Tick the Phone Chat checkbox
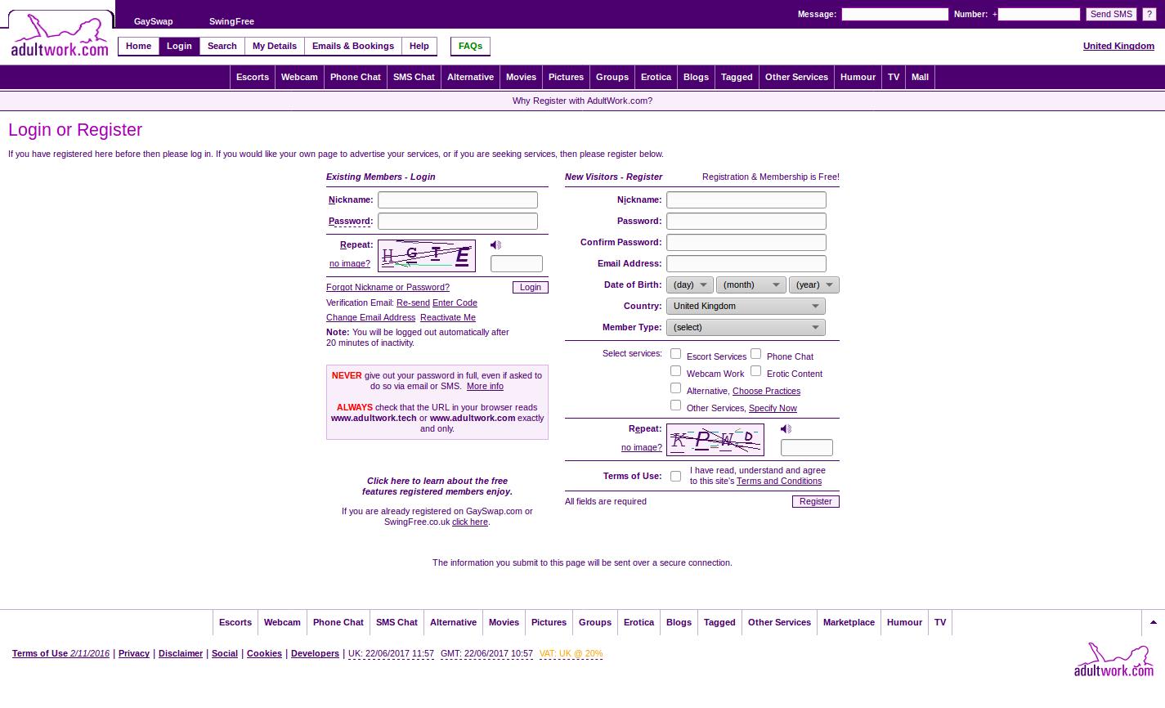 coord(756,354)
